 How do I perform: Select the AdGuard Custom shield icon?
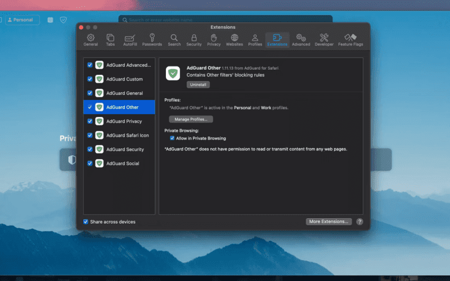tap(100, 79)
